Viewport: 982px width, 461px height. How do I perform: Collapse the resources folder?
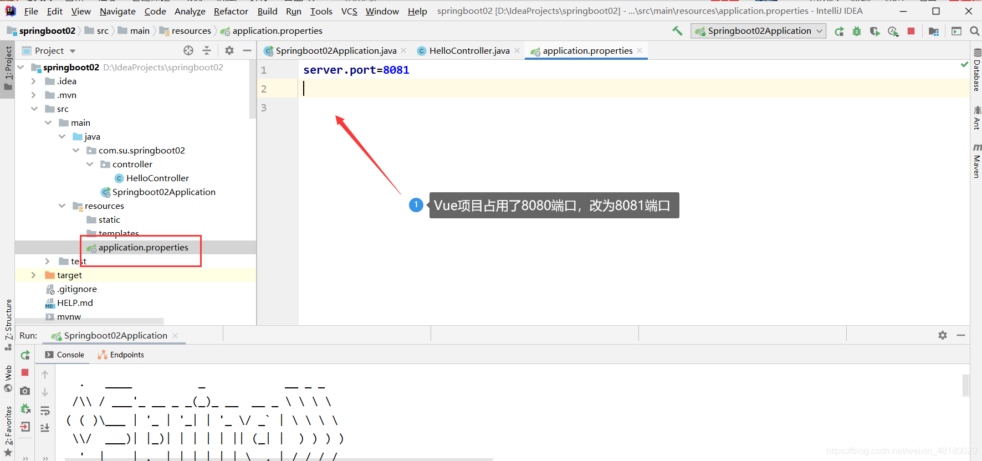coord(62,206)
